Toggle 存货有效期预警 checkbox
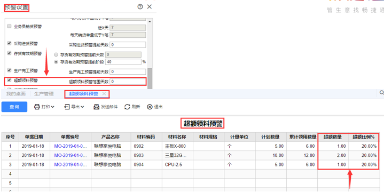The height and width of the screenshot is (192, 384). tap(9, 53)
